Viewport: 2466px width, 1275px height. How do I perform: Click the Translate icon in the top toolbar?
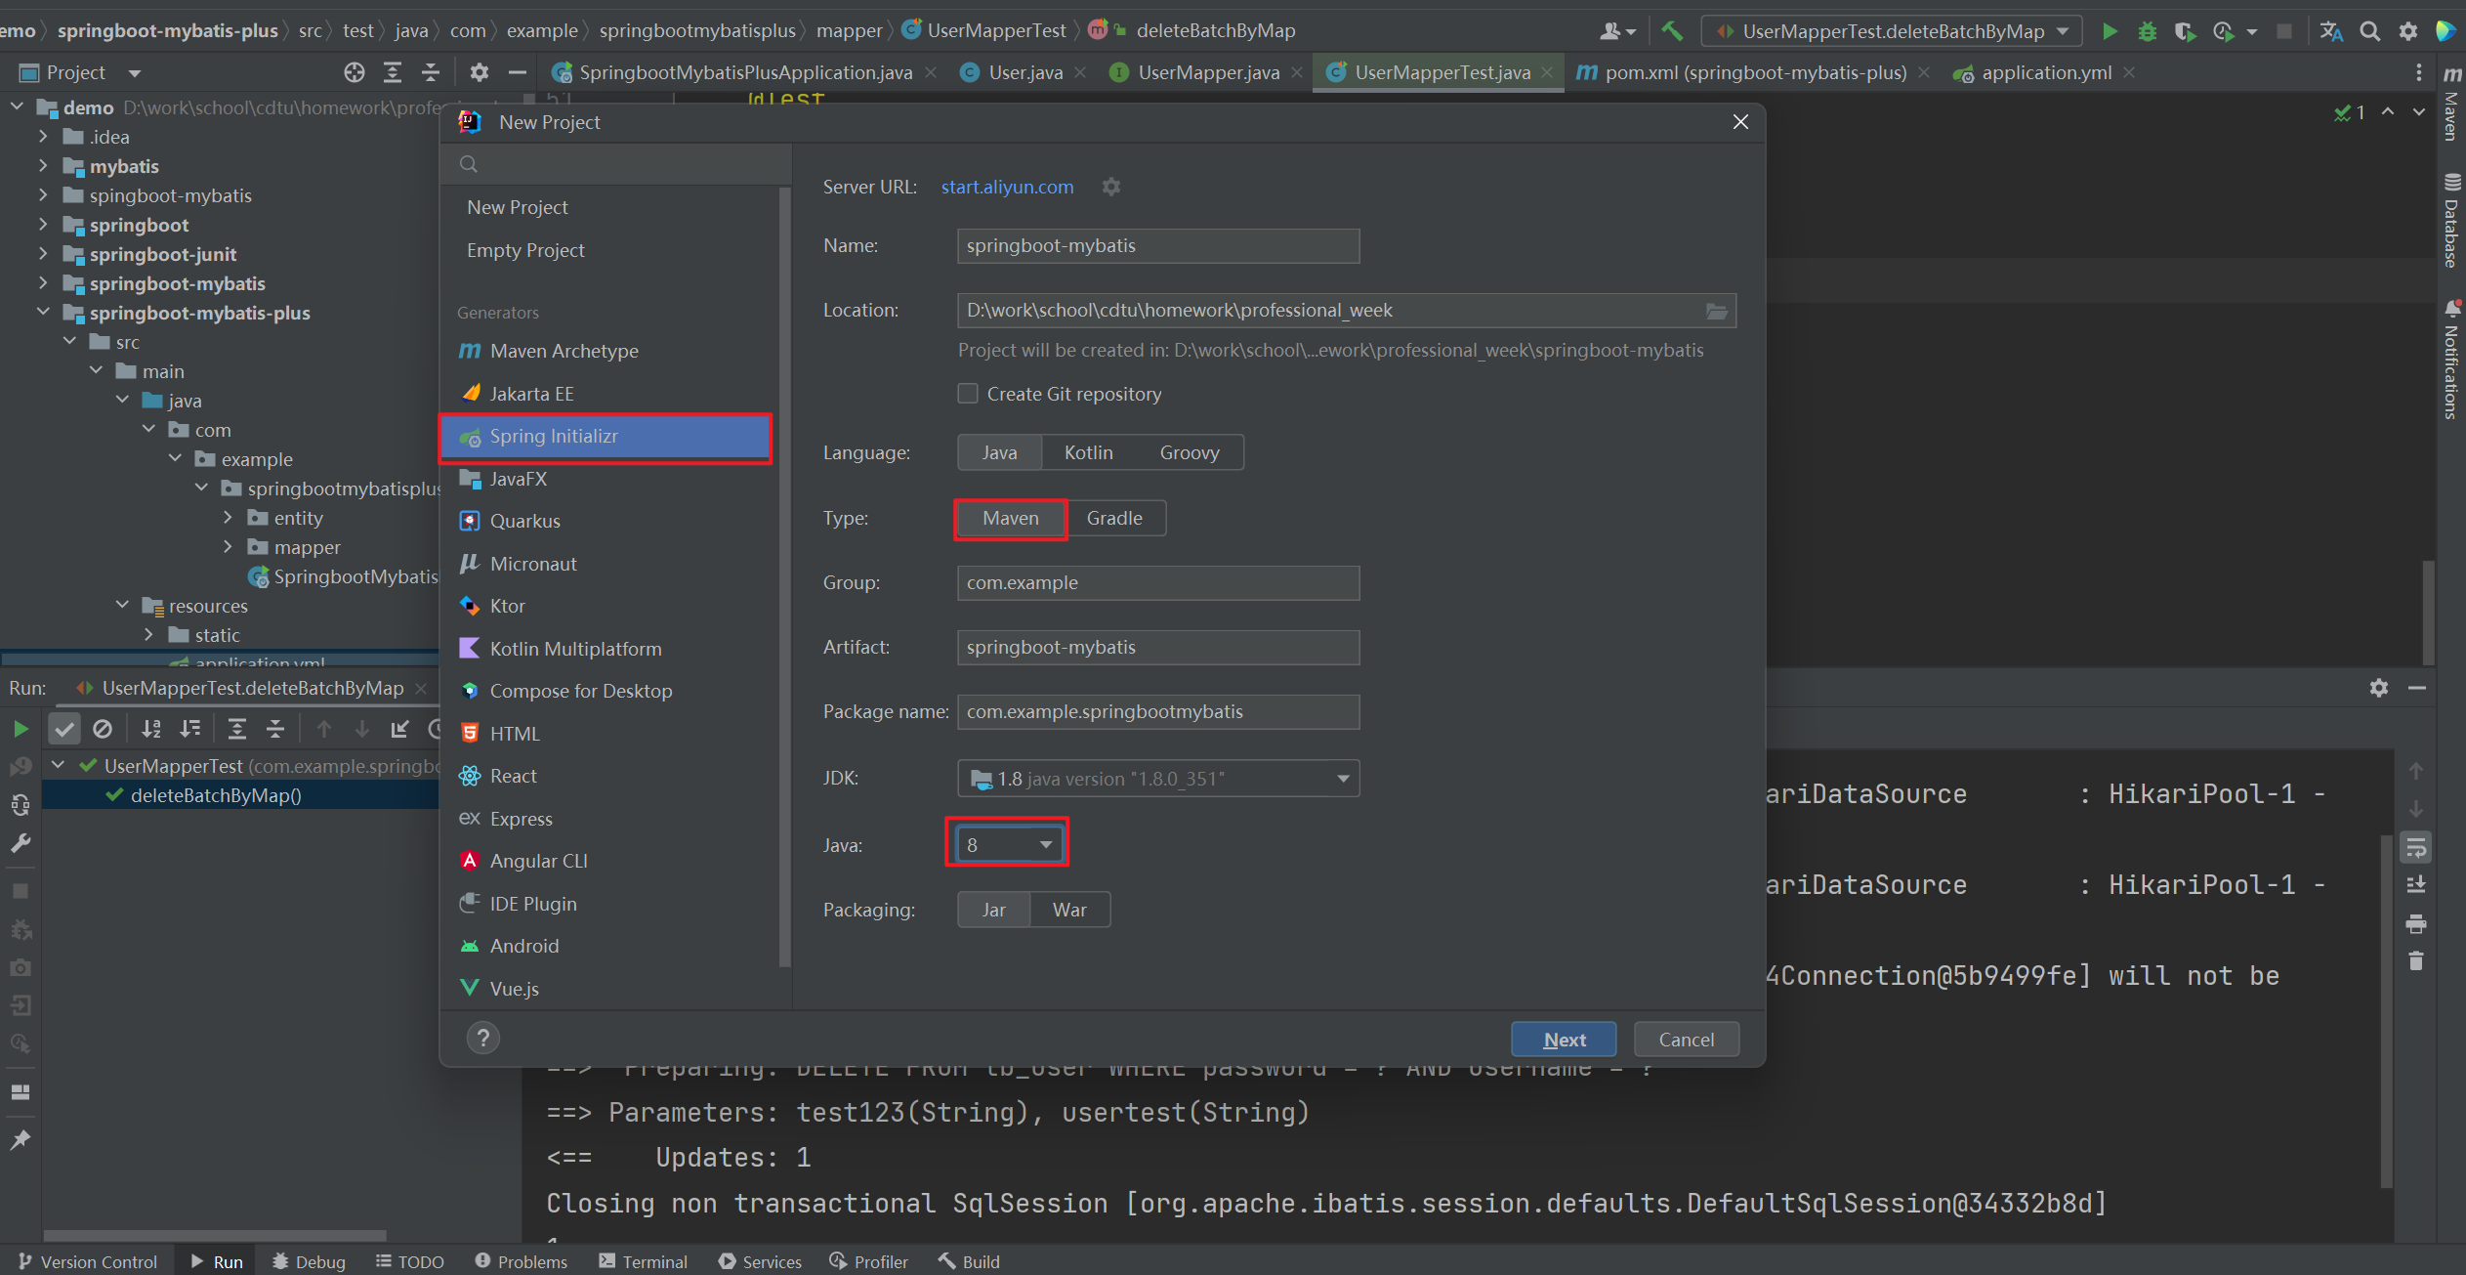click(x=2331, y=31)
